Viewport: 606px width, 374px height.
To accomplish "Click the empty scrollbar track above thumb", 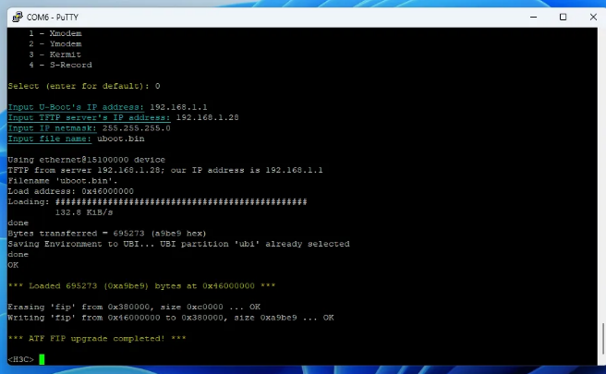I will (x=601, y=185).
